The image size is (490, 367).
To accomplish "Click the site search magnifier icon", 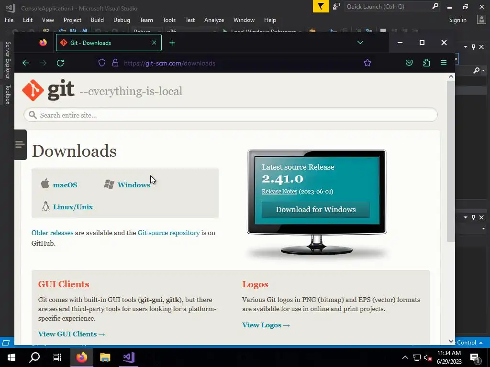I will coord(33,115).
